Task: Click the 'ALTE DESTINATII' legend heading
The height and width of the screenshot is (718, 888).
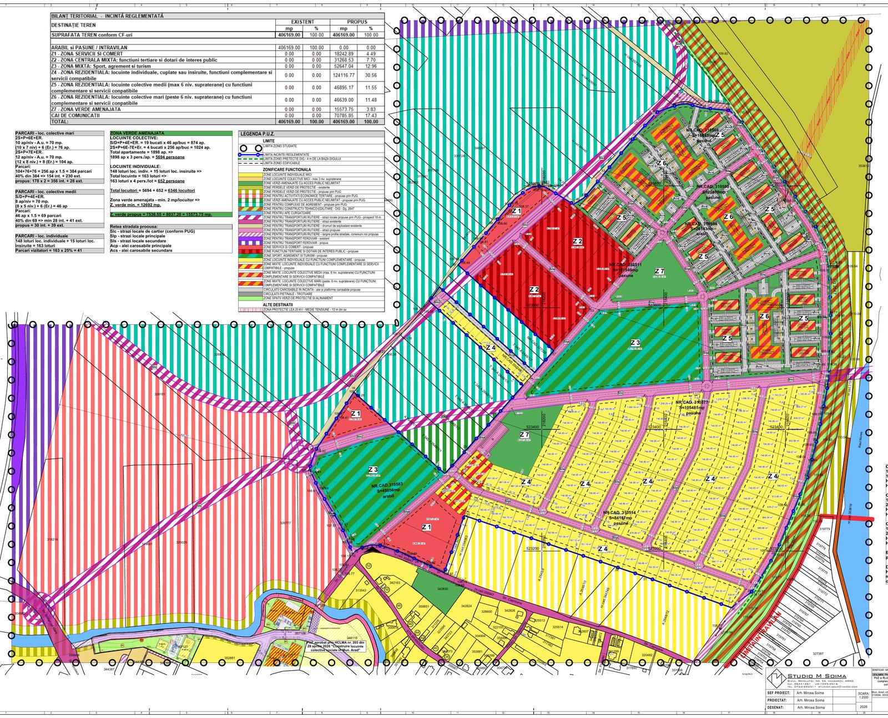Action: 277,305
